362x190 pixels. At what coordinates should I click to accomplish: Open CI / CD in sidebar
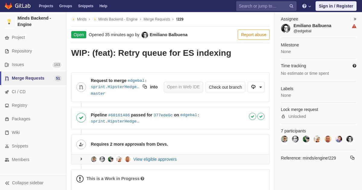pyautogui.click(x=33, y=92)
